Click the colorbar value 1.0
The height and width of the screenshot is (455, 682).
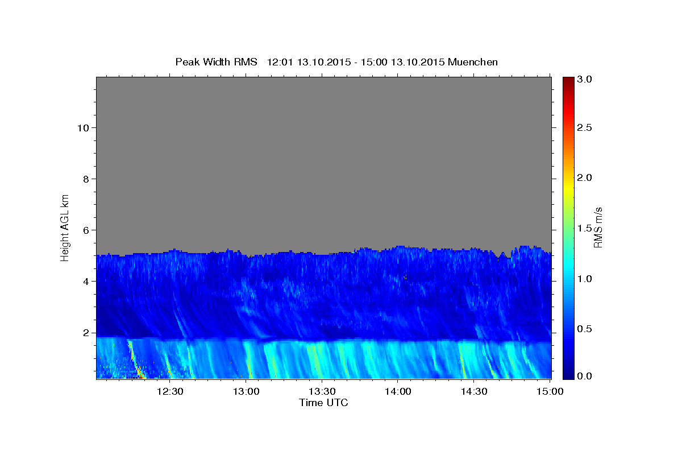(x=585, y=279)
